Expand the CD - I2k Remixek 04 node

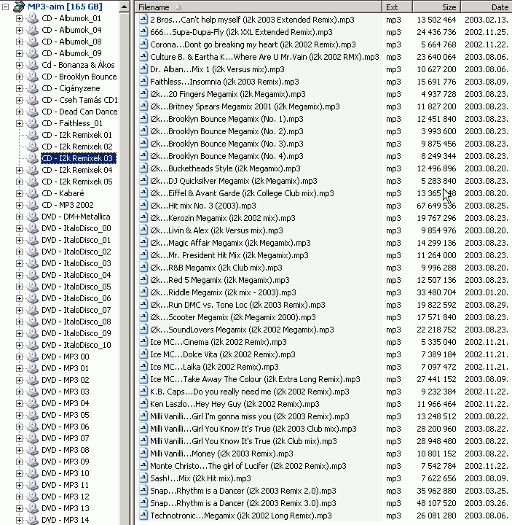point(19,170)
